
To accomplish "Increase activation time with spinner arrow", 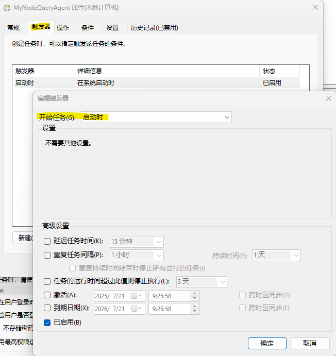I will (194, 293).
